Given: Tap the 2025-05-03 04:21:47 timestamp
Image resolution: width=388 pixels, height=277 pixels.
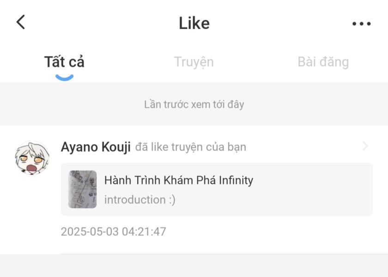Looking at the screenshot, I should (113, 231).
